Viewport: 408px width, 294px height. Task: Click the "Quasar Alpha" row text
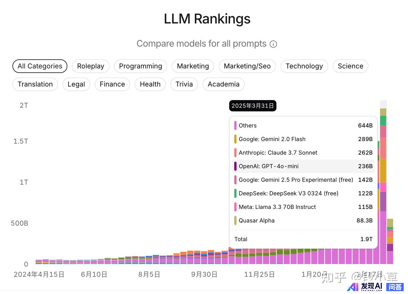(x=257, y=220)
